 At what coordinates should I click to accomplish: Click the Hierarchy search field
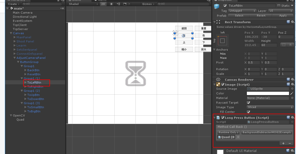coord(42,4)
